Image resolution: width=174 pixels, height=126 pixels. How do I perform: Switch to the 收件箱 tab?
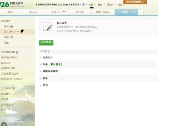click(80, 12)
